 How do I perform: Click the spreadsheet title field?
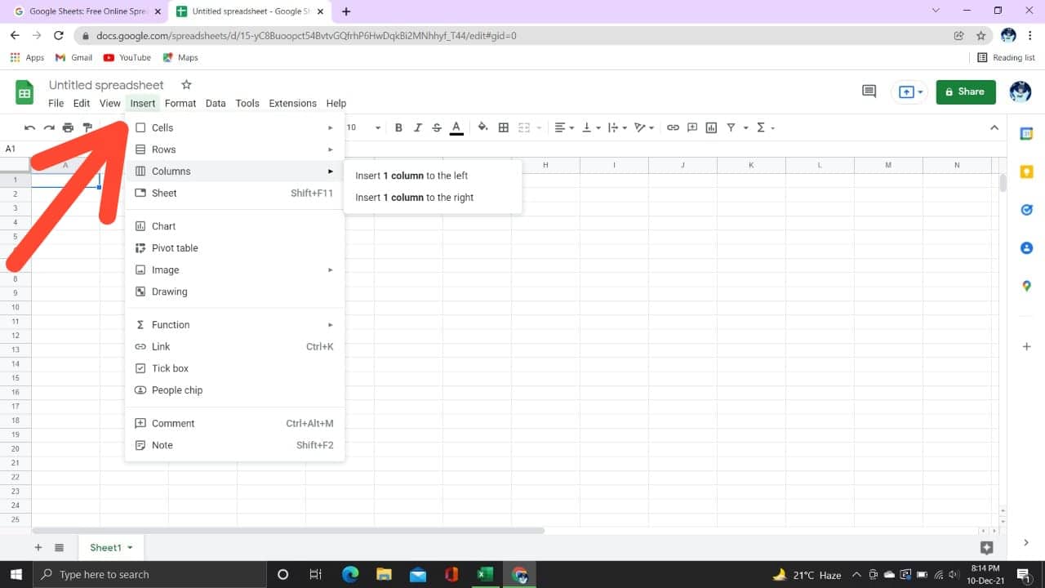[106, 85]
